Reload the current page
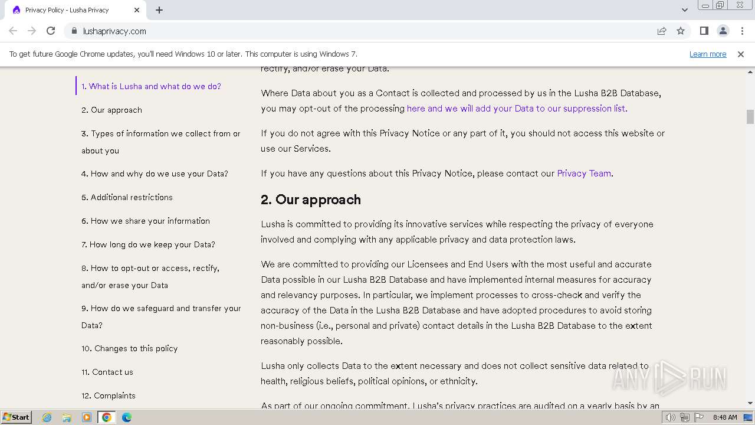 (x=51, y=31)
